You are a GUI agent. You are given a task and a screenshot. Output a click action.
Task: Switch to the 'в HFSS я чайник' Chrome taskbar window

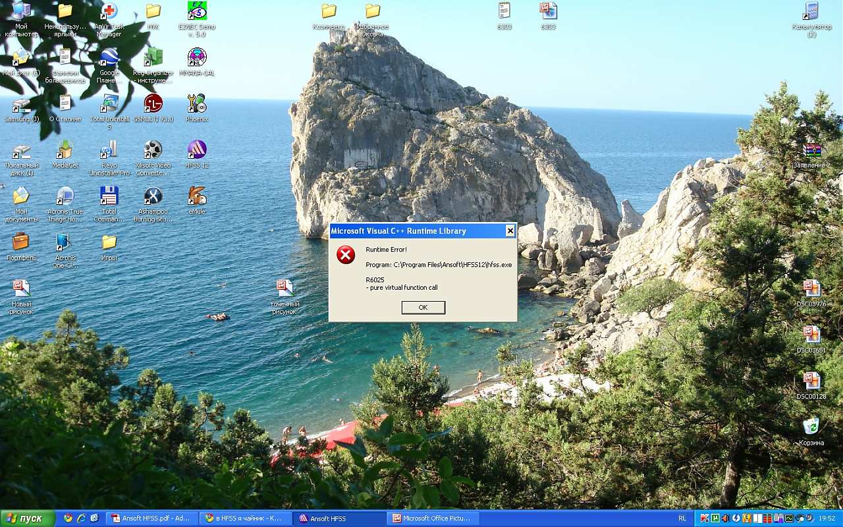tap(245, 518)
